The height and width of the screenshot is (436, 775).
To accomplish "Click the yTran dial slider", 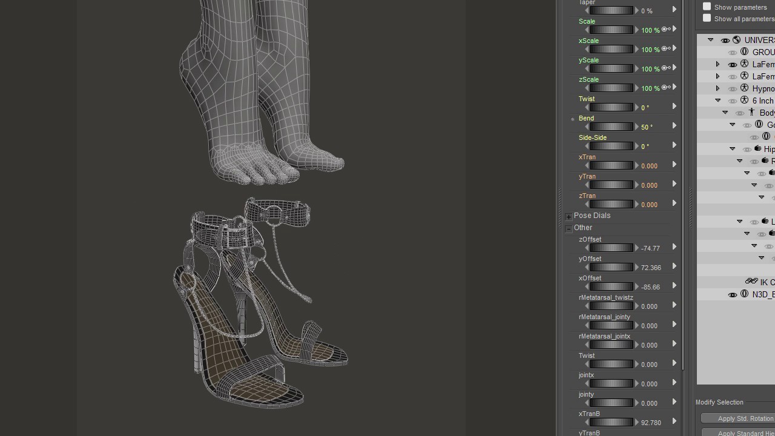I will pyautogui.click(x=612, y=185).
